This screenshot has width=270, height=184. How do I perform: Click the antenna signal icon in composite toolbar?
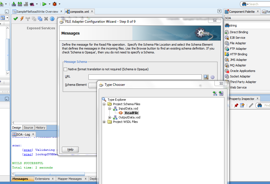pos(28,19)
